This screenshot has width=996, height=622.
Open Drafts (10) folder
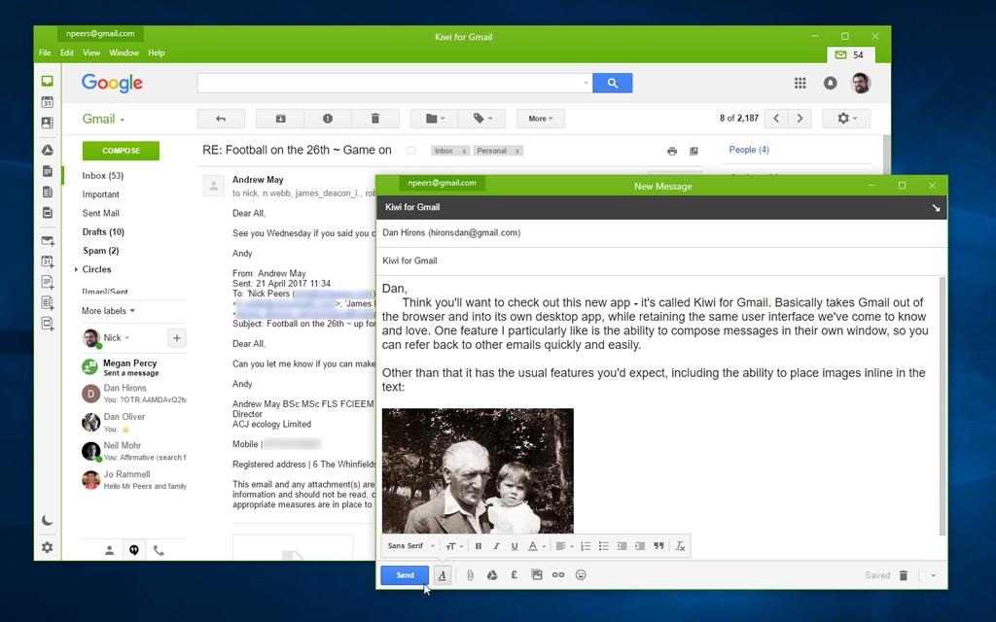tap(103, 231)
